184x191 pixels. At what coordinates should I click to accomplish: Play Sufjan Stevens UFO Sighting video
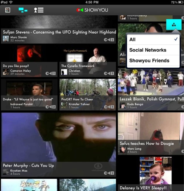point(58,29)
